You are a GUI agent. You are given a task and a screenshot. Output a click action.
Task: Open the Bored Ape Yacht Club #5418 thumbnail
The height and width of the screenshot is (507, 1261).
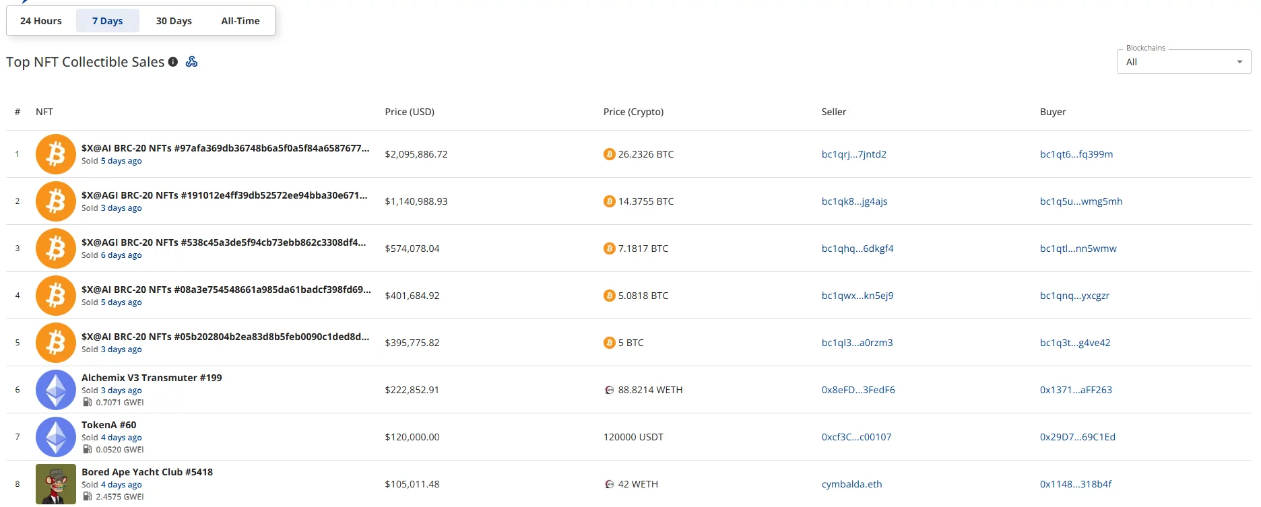click(x=56, y=484)
